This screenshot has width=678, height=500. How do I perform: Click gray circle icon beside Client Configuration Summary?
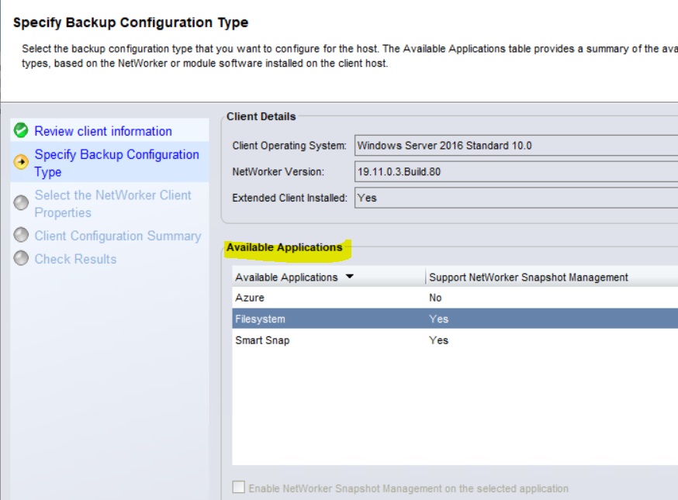[x=22, y=236]
